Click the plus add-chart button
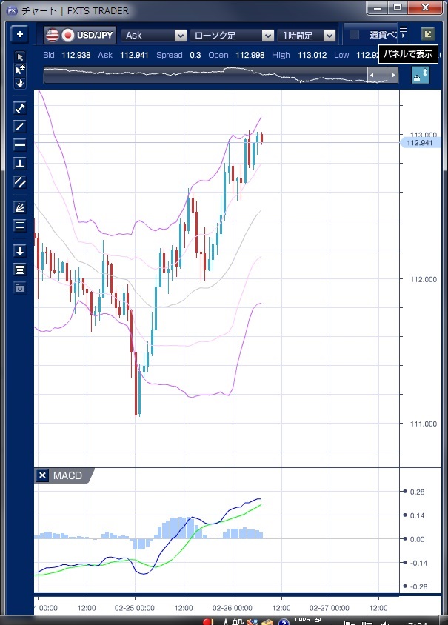This screenshot has width=448, height=625. 19,35
